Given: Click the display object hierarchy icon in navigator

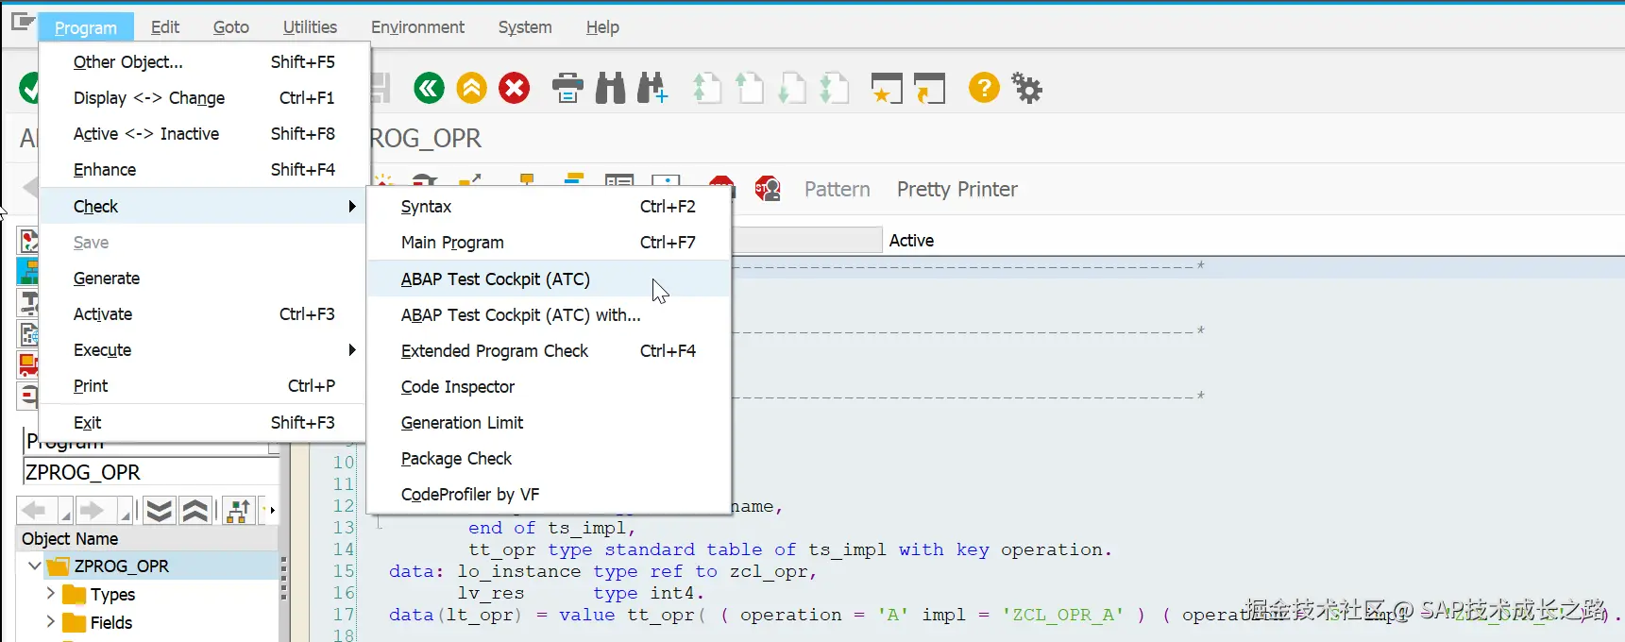Looking at the screenshot, I should [238, 511].
